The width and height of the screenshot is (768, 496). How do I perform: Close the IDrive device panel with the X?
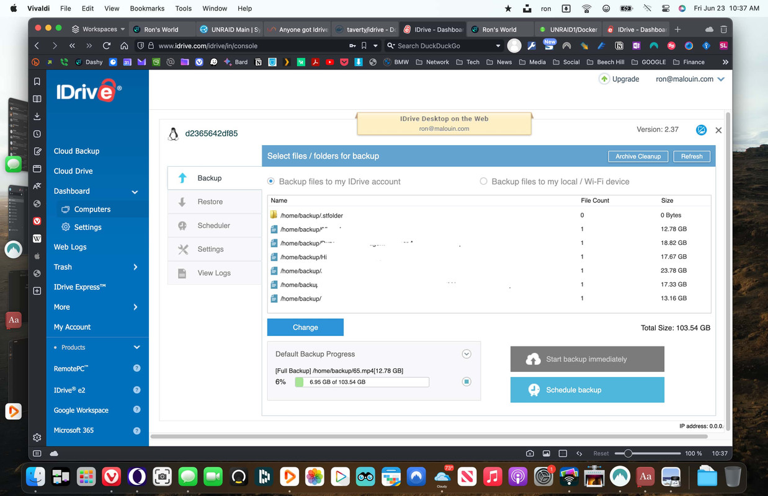point(718,130)
